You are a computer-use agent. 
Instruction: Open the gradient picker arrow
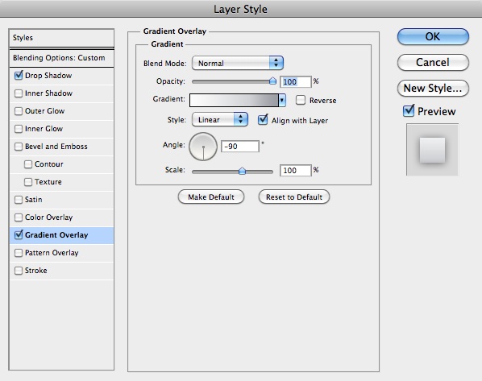282,100
